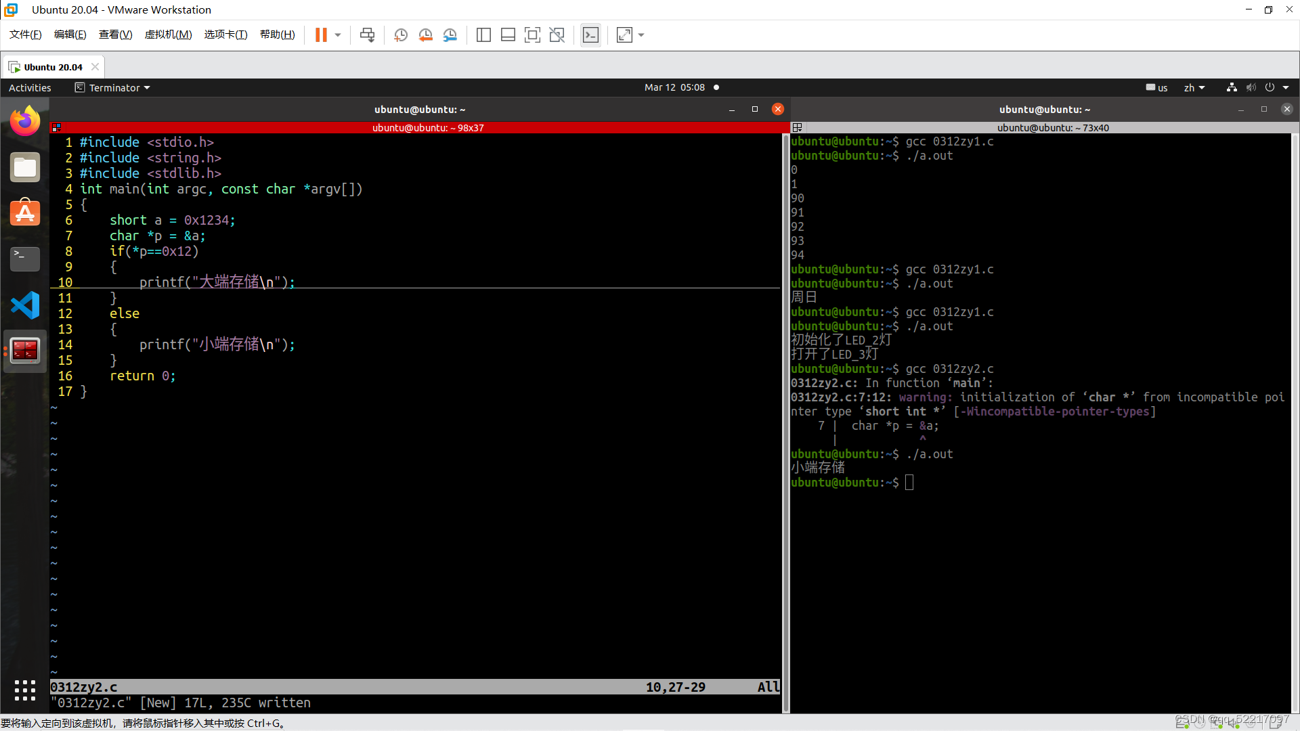This screenshot has width=1300, height=731.
Task: Click the Activities button
Action: pos(30,88)
